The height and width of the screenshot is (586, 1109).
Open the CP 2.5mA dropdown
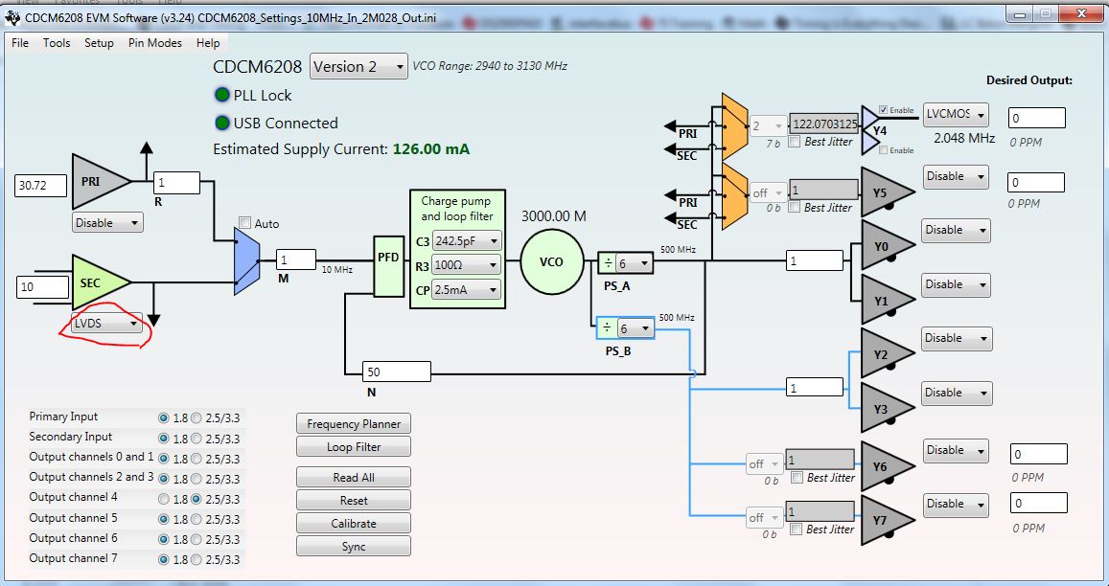click(467, 290)
